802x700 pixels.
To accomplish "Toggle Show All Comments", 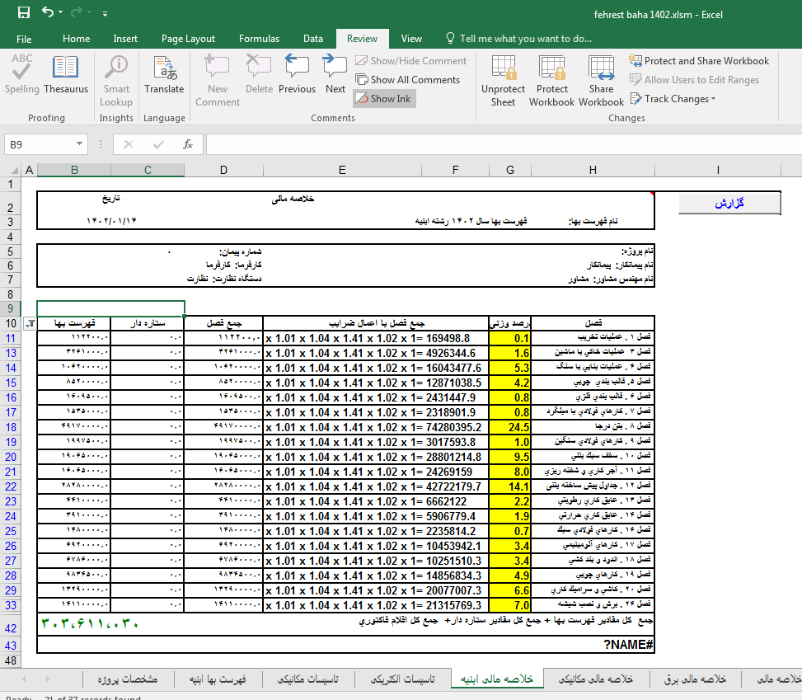I will pyautogui.click(x=408, y=79).
